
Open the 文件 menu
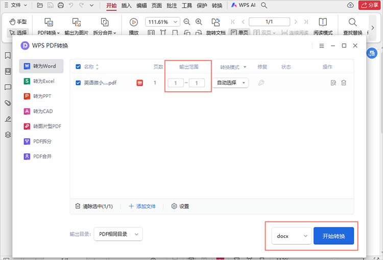(x=16, y=5)
